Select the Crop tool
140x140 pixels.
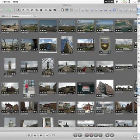click(x=36, y=10)
